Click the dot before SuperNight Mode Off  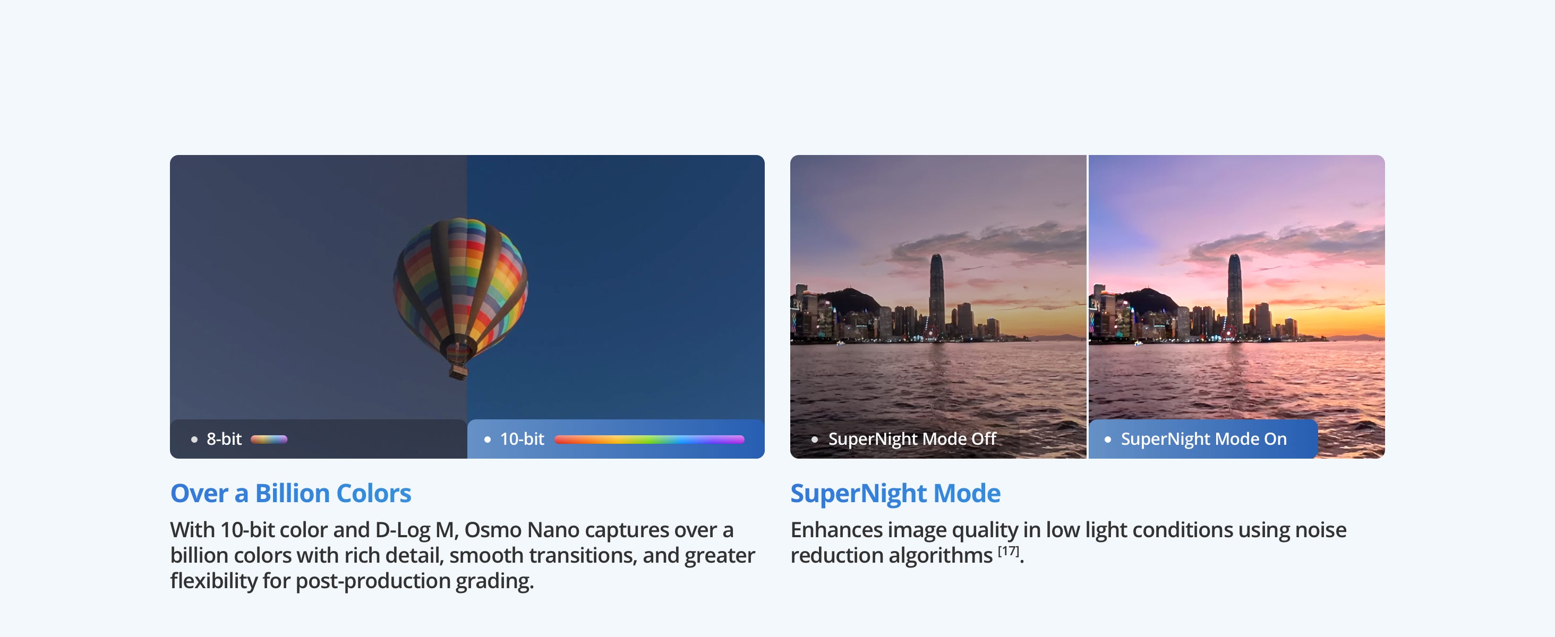(815, 439)
